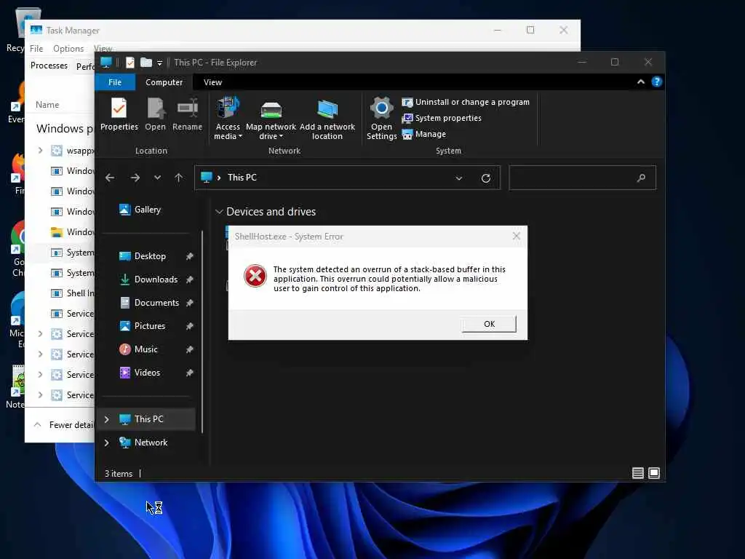Image resolution: width=745 pixels, height=559 pixels.
Task: Click the search magnifier icon
Action: (641, 178)
